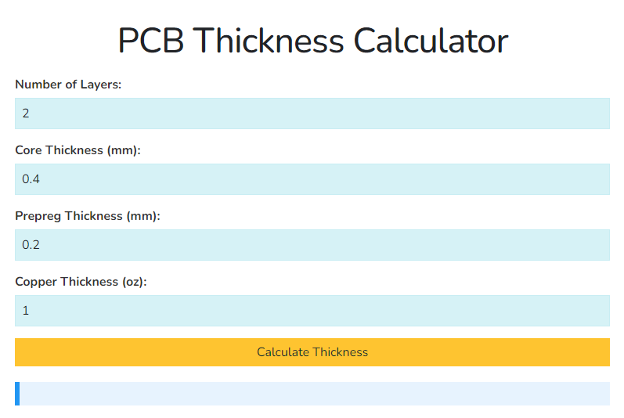Click the value 0.4 in the field
The width and height of the screenshot is (624, 418).
[x=31, y=179]
